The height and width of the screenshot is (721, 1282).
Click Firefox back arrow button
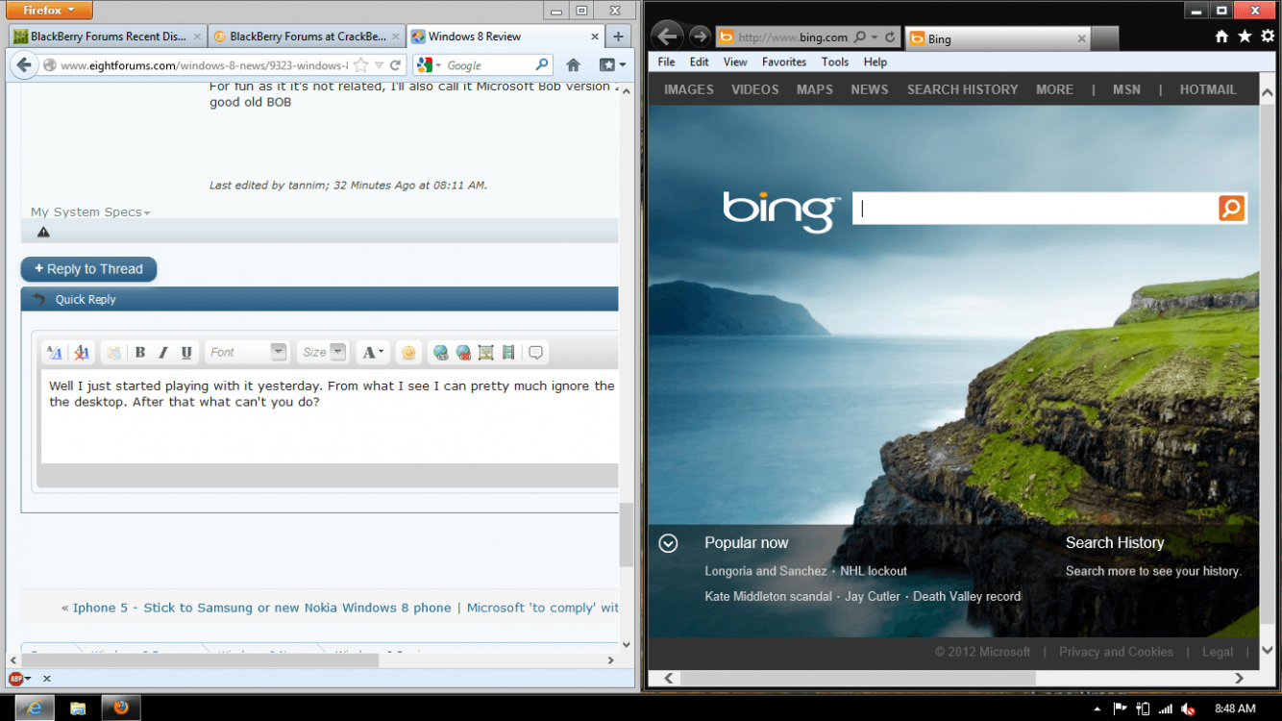[24, 65]
